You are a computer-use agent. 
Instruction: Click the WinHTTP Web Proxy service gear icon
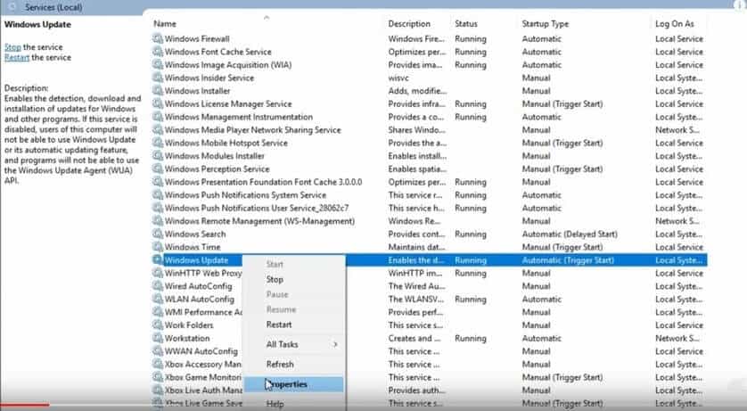coord(158,273)
